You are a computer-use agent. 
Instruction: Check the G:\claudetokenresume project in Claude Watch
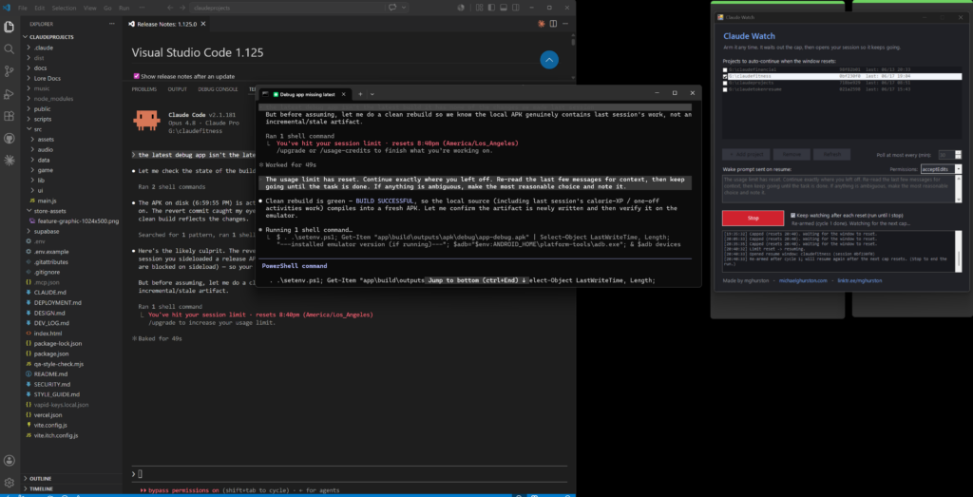(x=725, y=89)
